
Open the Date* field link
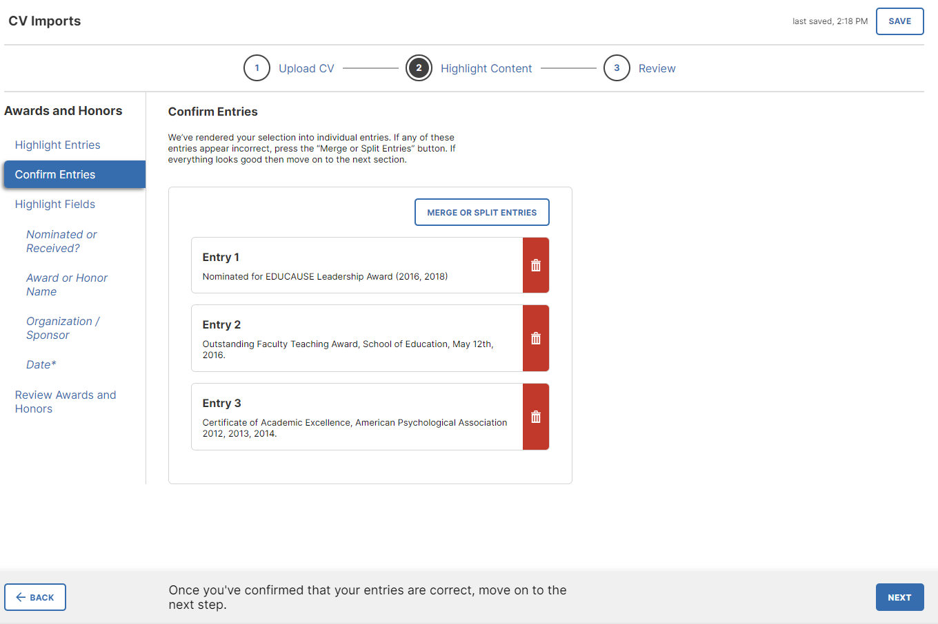click(41, 364)
